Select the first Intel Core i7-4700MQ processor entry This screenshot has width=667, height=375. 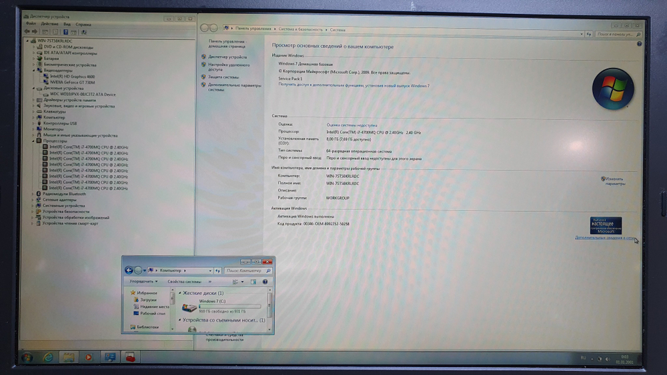point(89,147)
